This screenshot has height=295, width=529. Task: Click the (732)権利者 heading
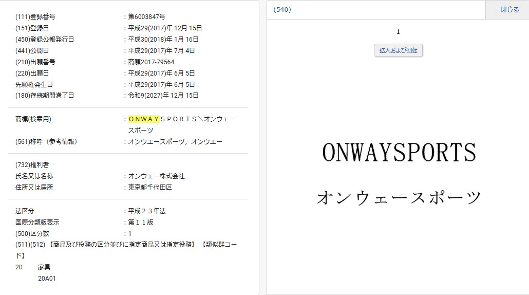(x=32, y=164)
